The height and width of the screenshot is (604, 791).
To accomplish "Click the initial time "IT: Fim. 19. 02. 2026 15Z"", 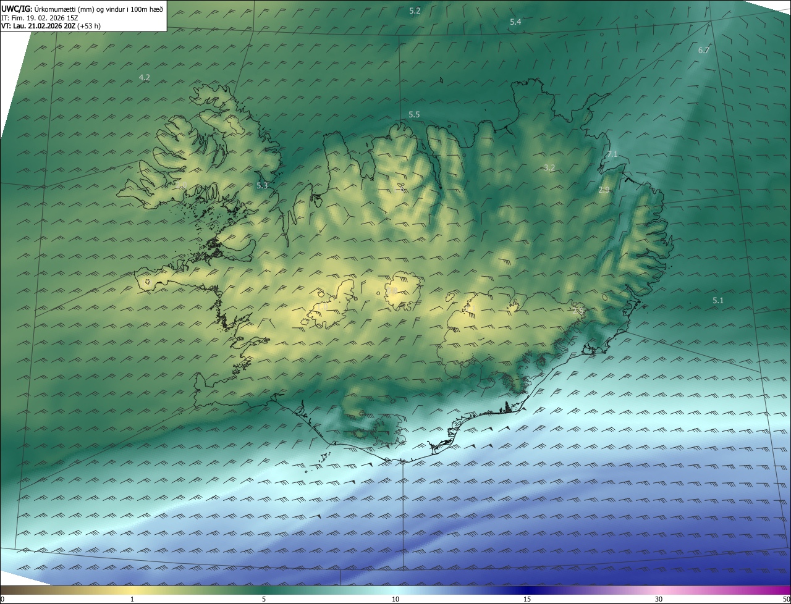I will pyautogui.click(x=39, y=17).
